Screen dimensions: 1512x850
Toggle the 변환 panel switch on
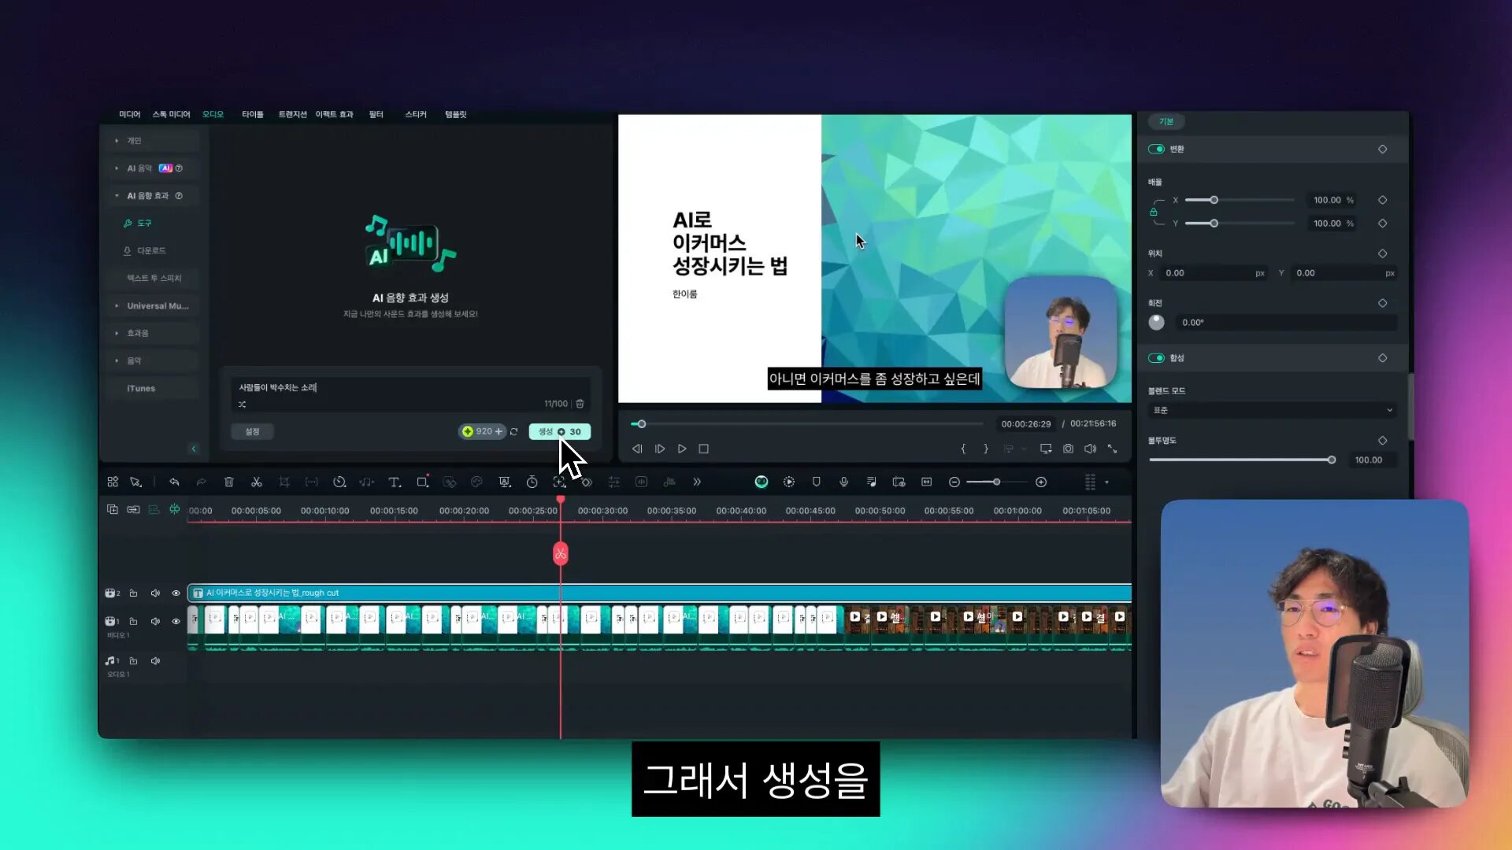click(x=1156, y=149)
